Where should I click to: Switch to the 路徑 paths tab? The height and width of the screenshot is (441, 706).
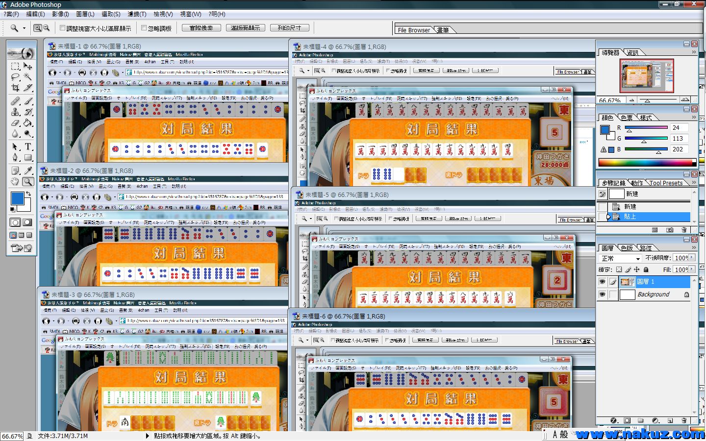pos(646,248)
